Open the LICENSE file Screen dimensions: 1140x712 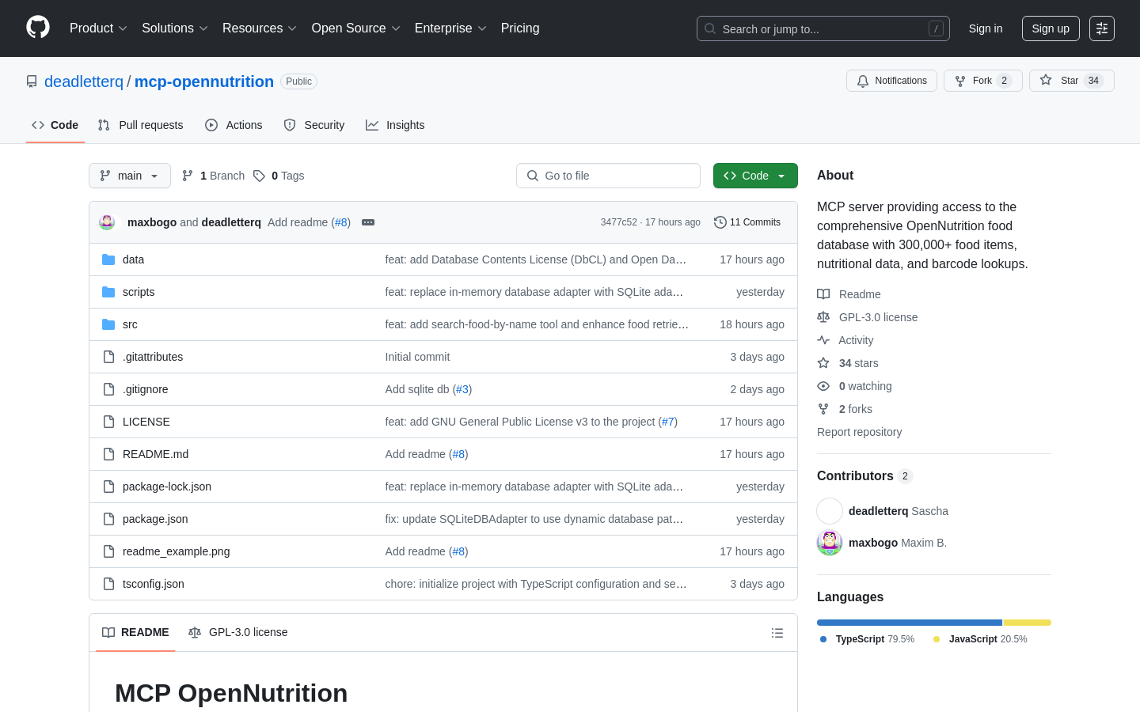pyautogui.click(x=146, y=422)
